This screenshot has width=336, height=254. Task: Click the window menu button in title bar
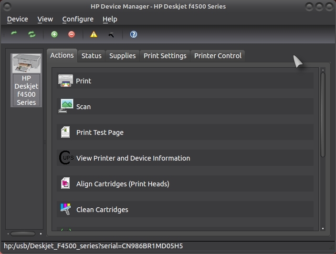7,7
